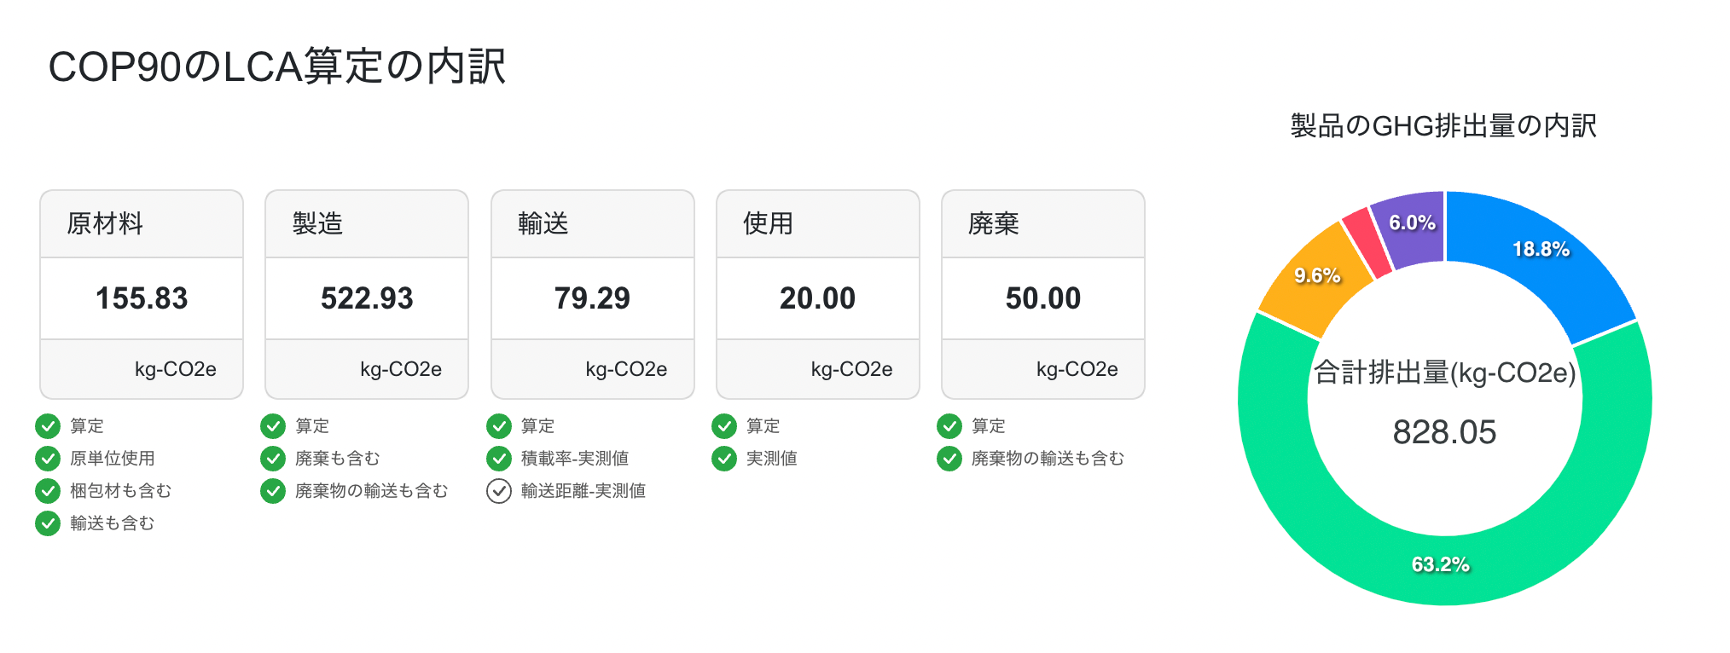Select the 製造 card header

click(367, 223)
